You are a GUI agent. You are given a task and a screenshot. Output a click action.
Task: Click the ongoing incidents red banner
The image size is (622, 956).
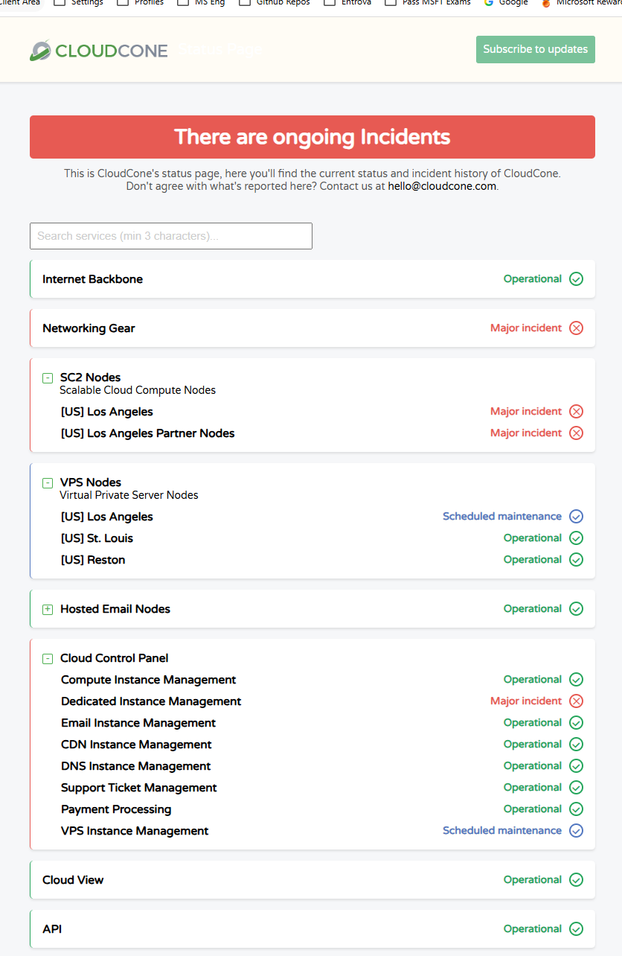point(312,137)
